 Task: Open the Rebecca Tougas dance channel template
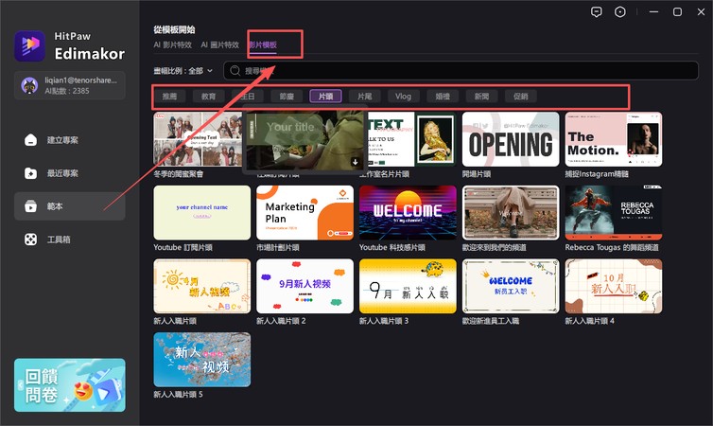tap(614, 213)
